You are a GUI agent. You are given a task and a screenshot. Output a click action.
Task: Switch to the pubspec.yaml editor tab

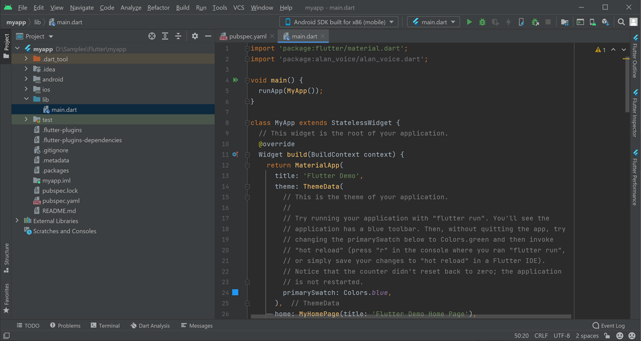(x=247, y=36)
